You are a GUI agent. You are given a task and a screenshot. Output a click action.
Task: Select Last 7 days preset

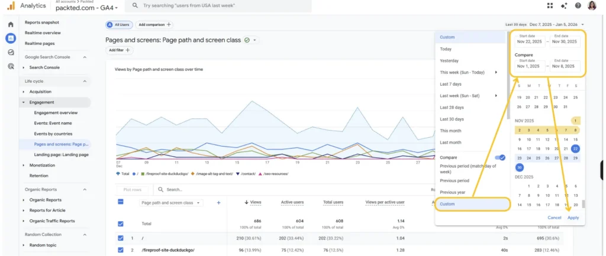tap(451, 84)
